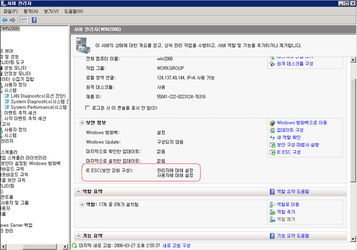Click the WORKGROUP value text

click(x=170, y=68)
